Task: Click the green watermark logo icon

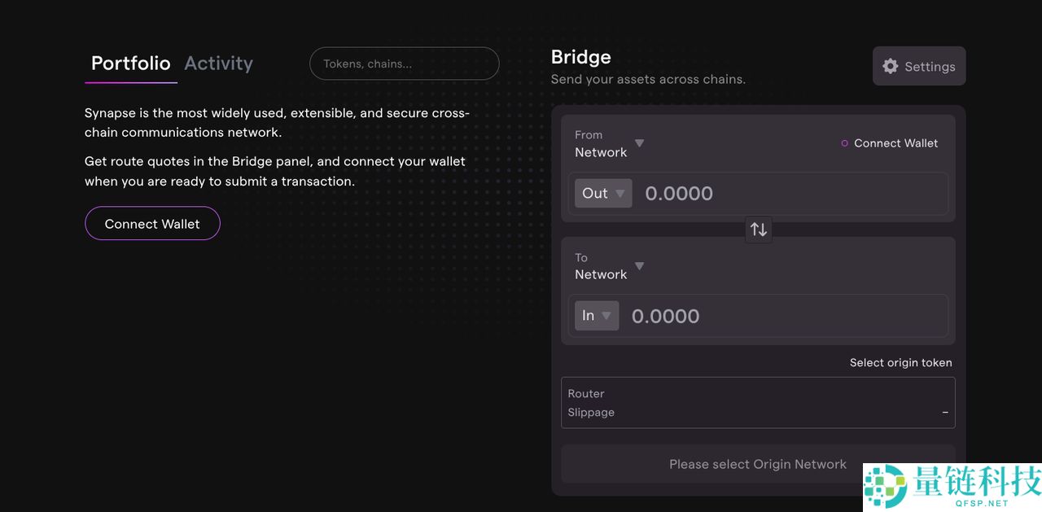Action: click(x=885, y=487)
